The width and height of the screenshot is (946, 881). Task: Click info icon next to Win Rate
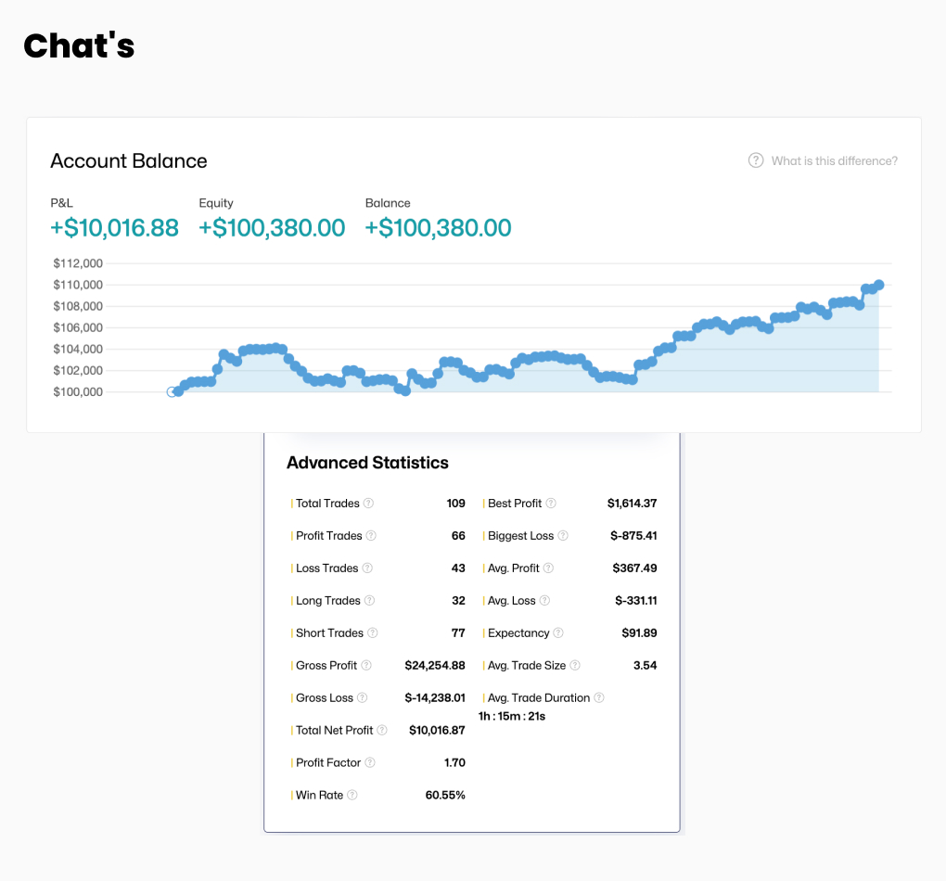[352, 796]
